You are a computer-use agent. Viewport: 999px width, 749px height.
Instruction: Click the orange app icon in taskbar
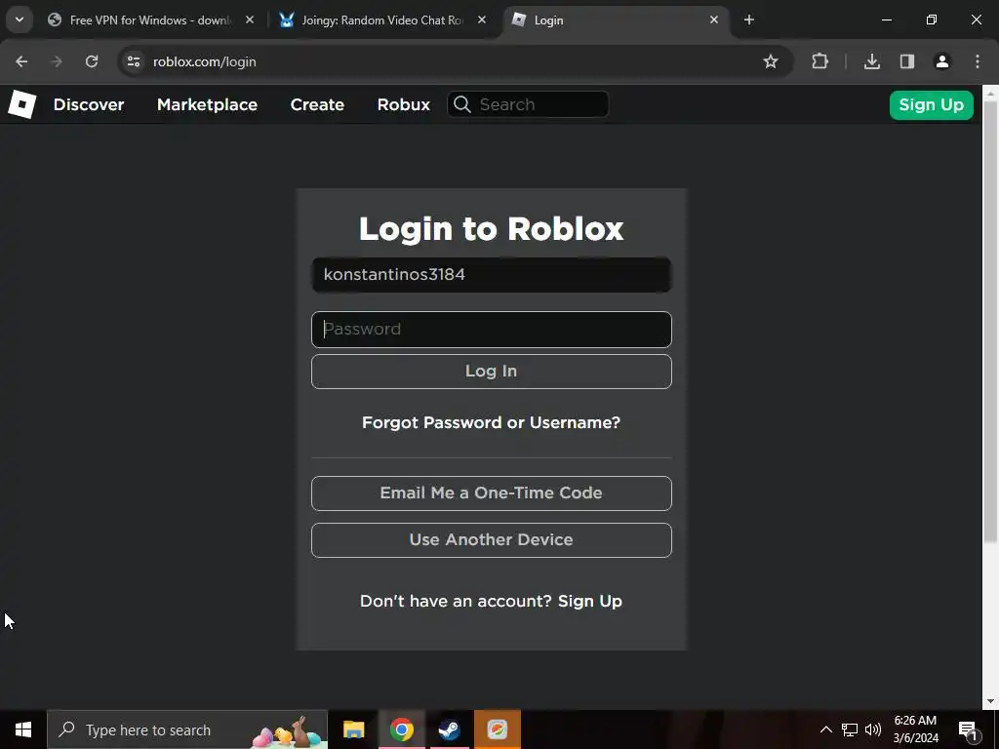(x=497, y=729)
